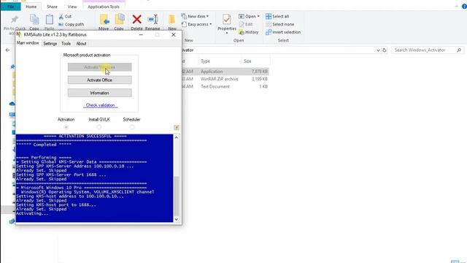Click the KMSAuto Lite title bar icon
The image size is (467, 263).
[x=19, y=34]
